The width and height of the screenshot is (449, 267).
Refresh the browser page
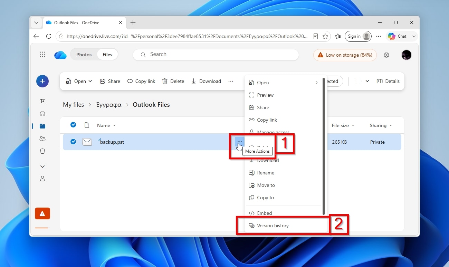[x=49, y=36]
